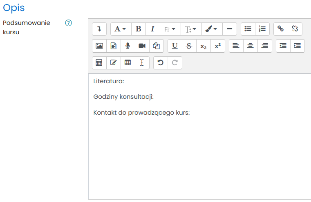This screenshot has width=311, height=202.
Task: Open the paragraph styles dropdown
Action: point(121,29)
